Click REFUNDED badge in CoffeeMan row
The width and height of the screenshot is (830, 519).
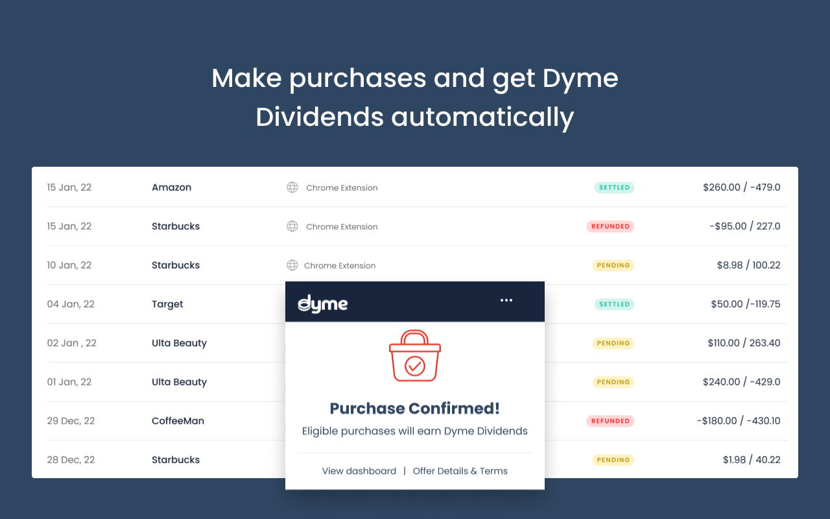pyautogui.click(x=610, y=421)
